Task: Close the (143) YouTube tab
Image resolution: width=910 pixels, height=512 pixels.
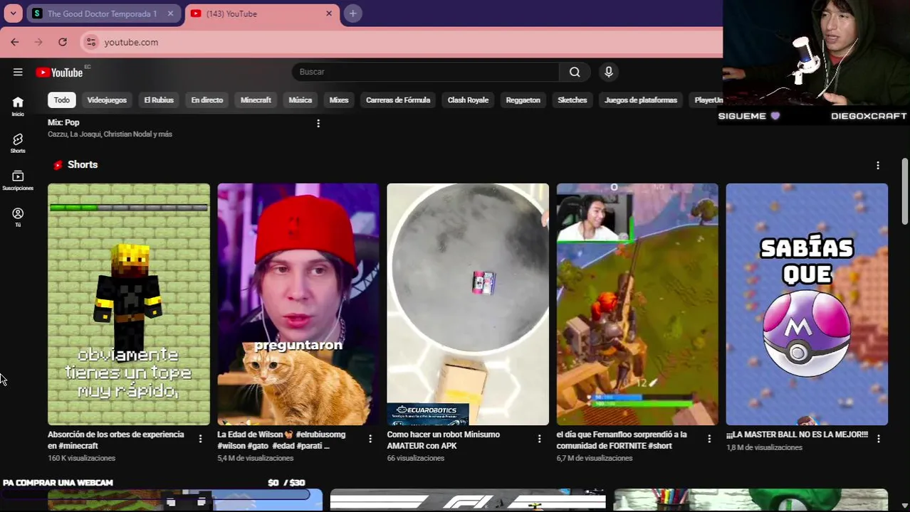Action: pyautogui.click(x=329, y=14)
